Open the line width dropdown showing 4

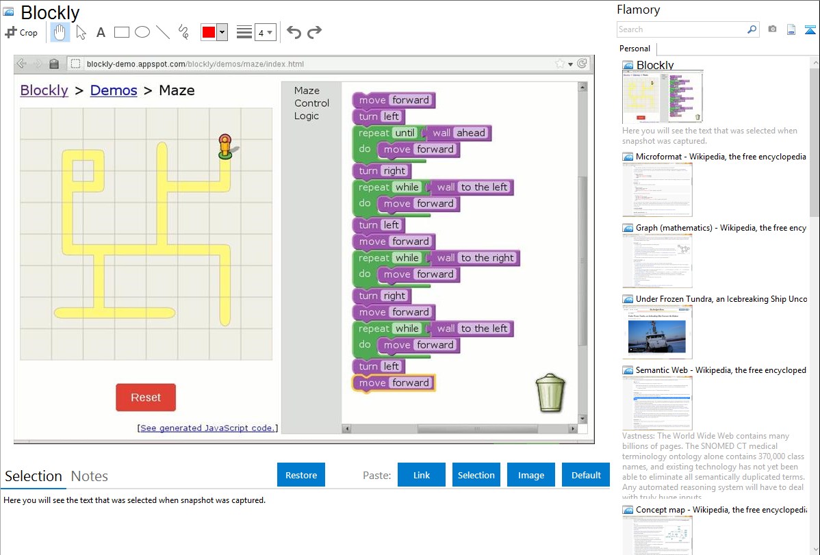[265, 32]
